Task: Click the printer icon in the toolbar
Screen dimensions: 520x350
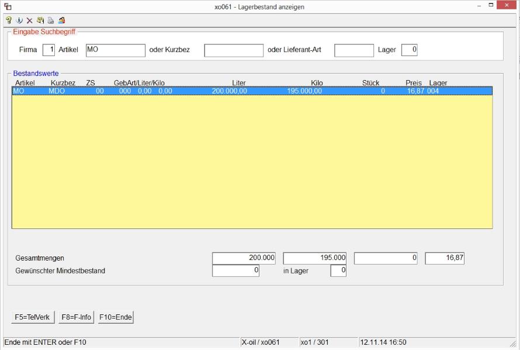Action: [x=51, y=20]
